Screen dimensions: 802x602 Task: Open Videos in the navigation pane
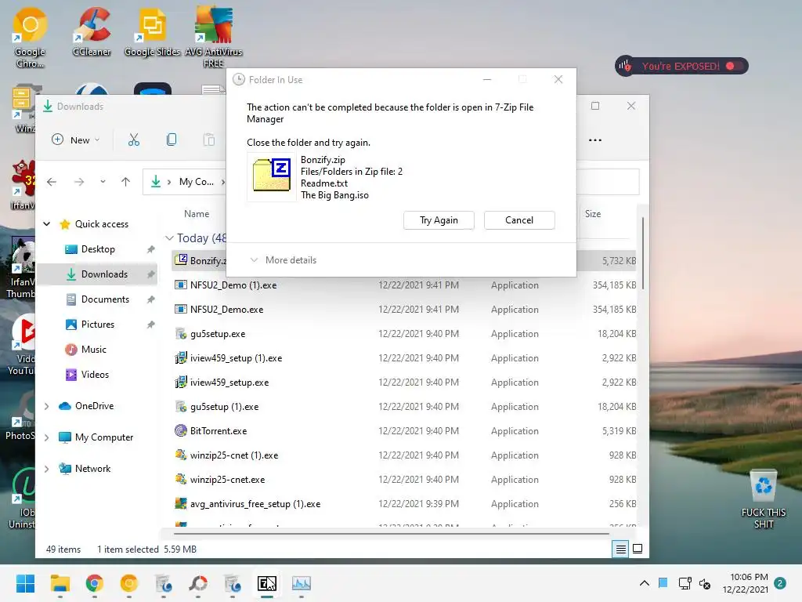pos(95,375)
